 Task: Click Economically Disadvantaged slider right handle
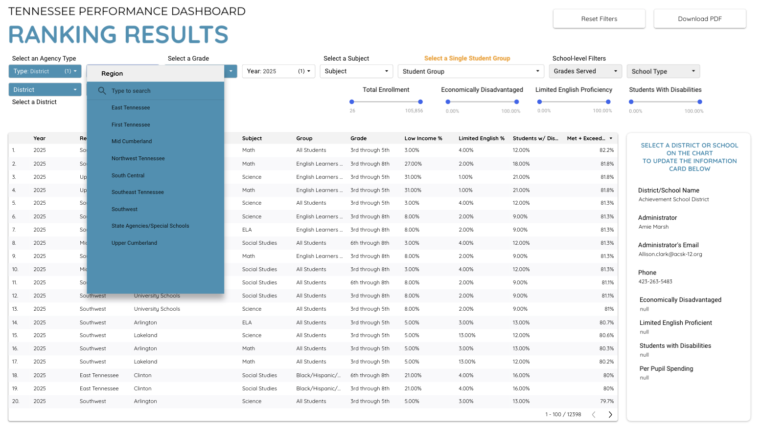pyautogui.click(x=516, y=102)
